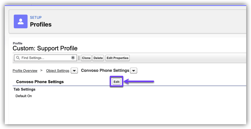Expand the Convoso Phone Settings dropdown arrow
The image size is (251, 129).
134,71
